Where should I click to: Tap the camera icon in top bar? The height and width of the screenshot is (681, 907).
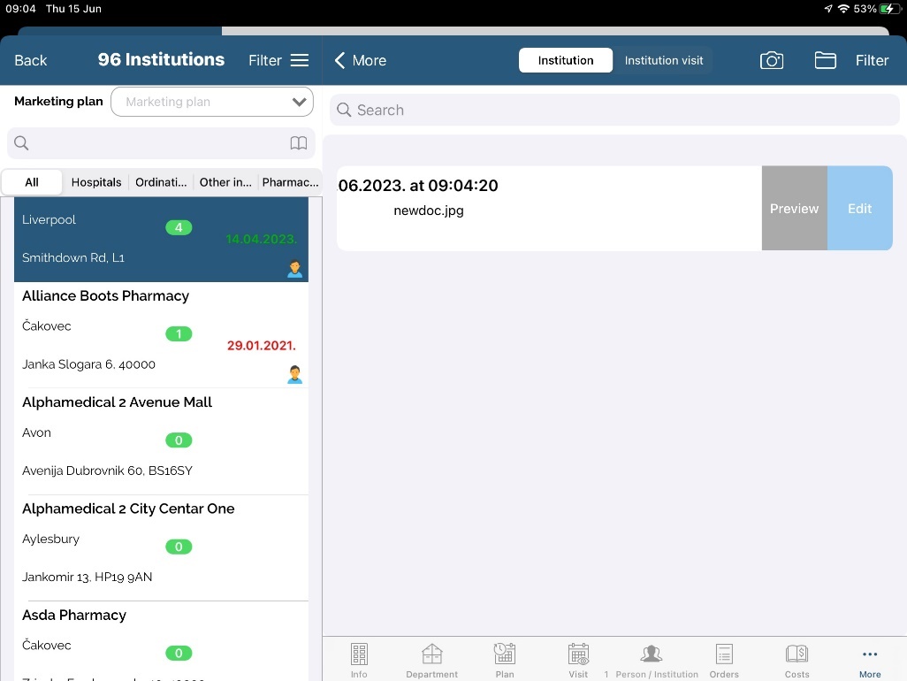coord(772,60)
